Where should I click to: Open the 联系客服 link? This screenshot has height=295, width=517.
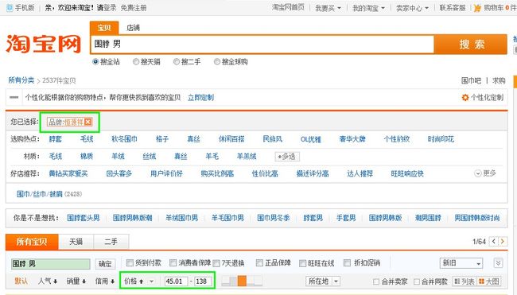(x=453, y=8)
